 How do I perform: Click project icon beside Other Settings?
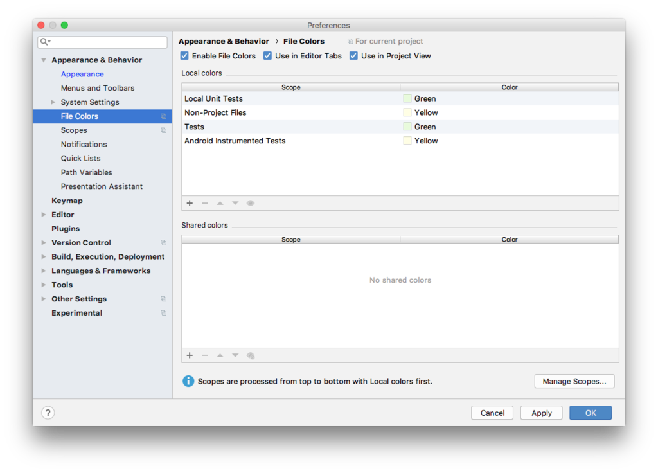click(x=164, y=299)
